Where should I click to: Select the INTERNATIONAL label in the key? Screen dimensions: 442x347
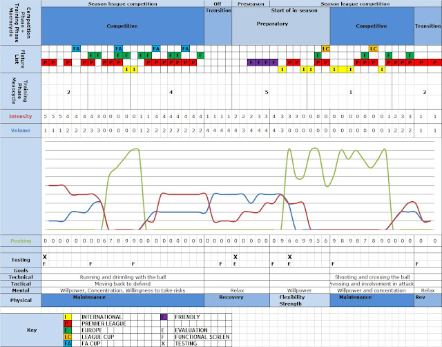pos(102,317)
